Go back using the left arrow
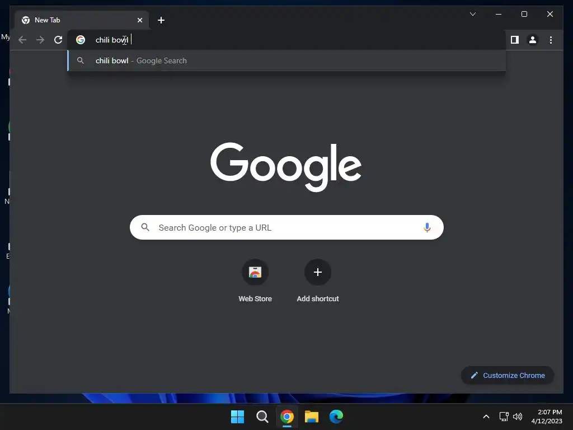The height and width of the screenshot is (430, 573). 22,40
